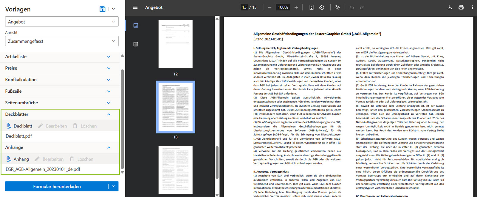Click the page number input field
477x197 pixels.
pyautogui.click(x=244, y=7)
